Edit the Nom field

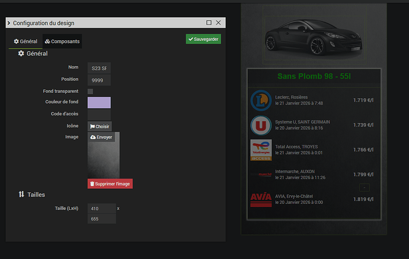[99, 68]
